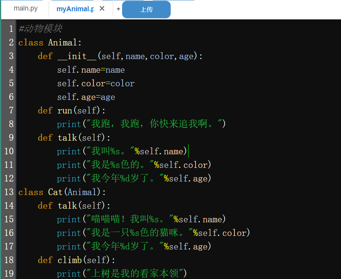Screen dimensions: 341x279
Task: Click the self.name=name assignment line
Action: coord(91,70)
